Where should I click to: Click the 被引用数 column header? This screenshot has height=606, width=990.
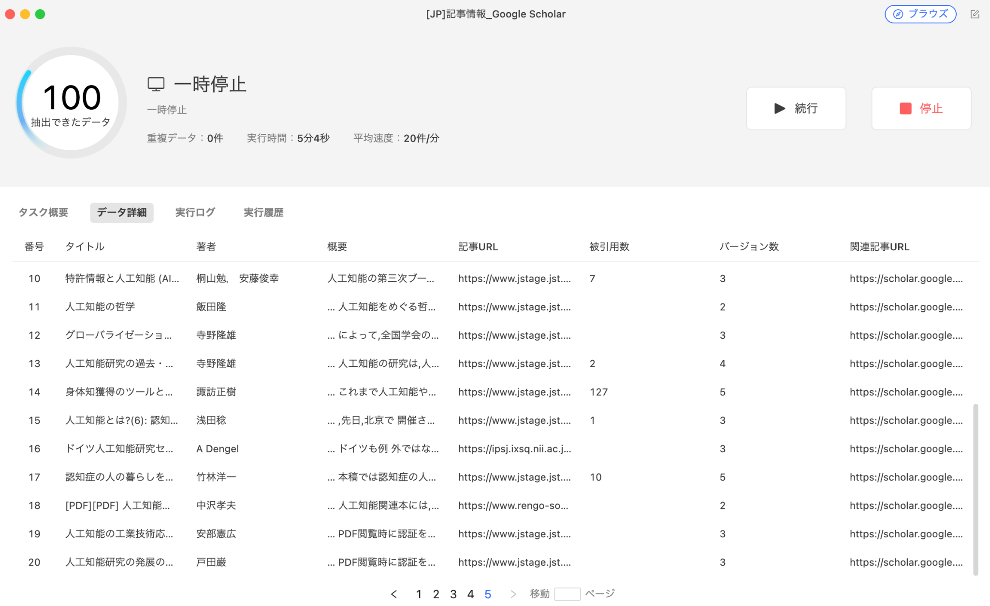tap(609, 247)
